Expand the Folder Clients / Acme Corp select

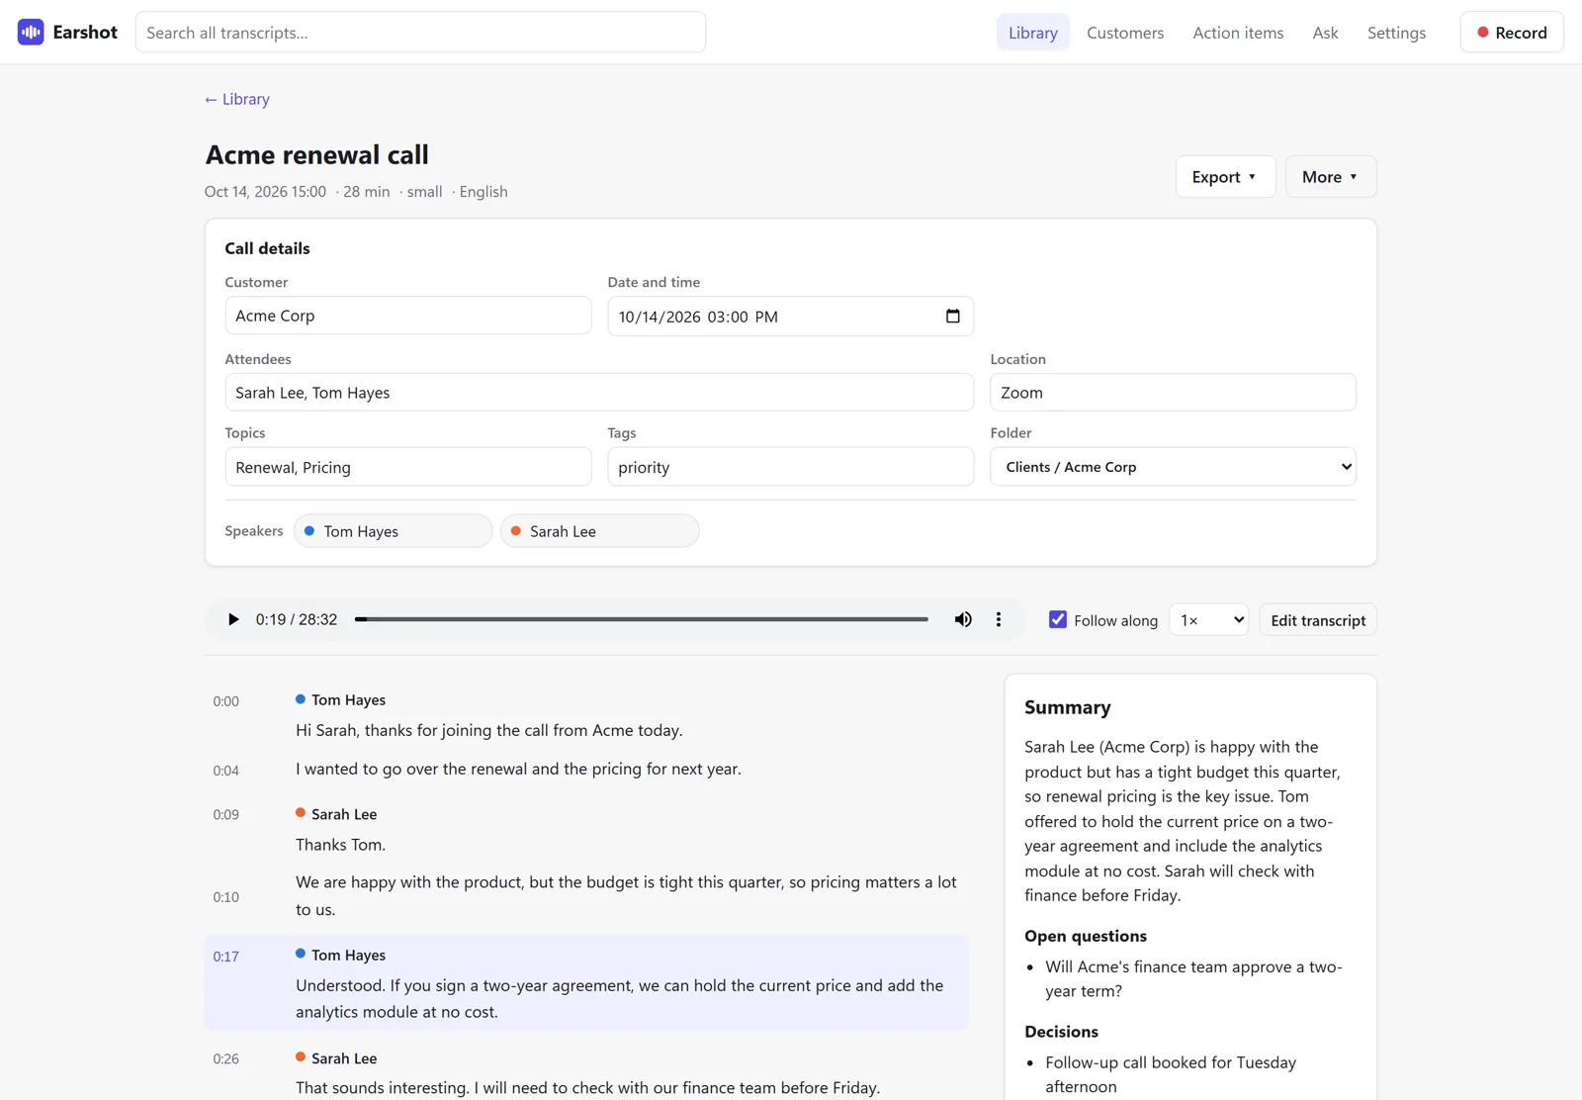point(1173,467)
